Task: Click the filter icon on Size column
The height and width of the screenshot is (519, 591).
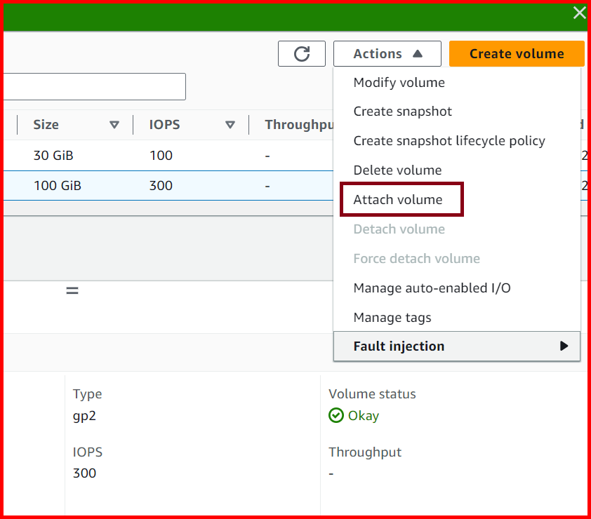Action: coord(114,124)
